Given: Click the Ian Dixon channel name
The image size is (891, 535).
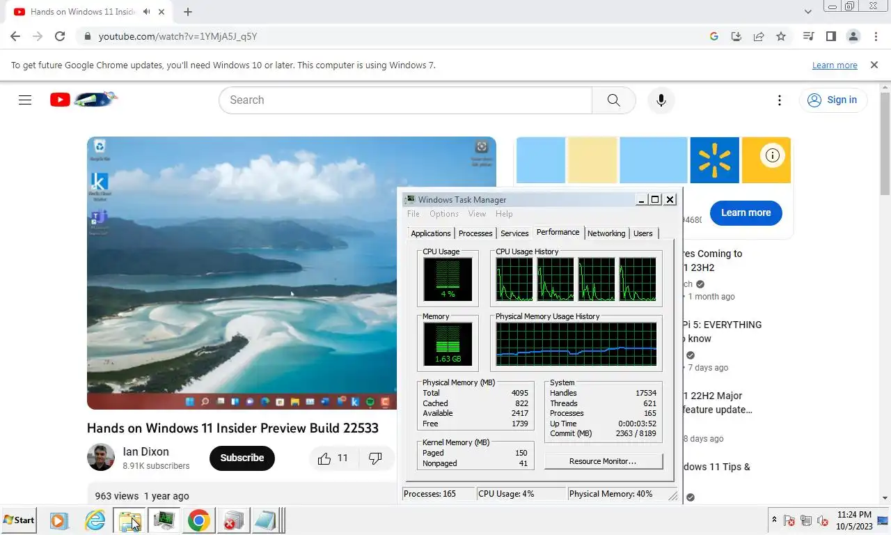Looking at the screenshot, I should click(x=145, y=451).
